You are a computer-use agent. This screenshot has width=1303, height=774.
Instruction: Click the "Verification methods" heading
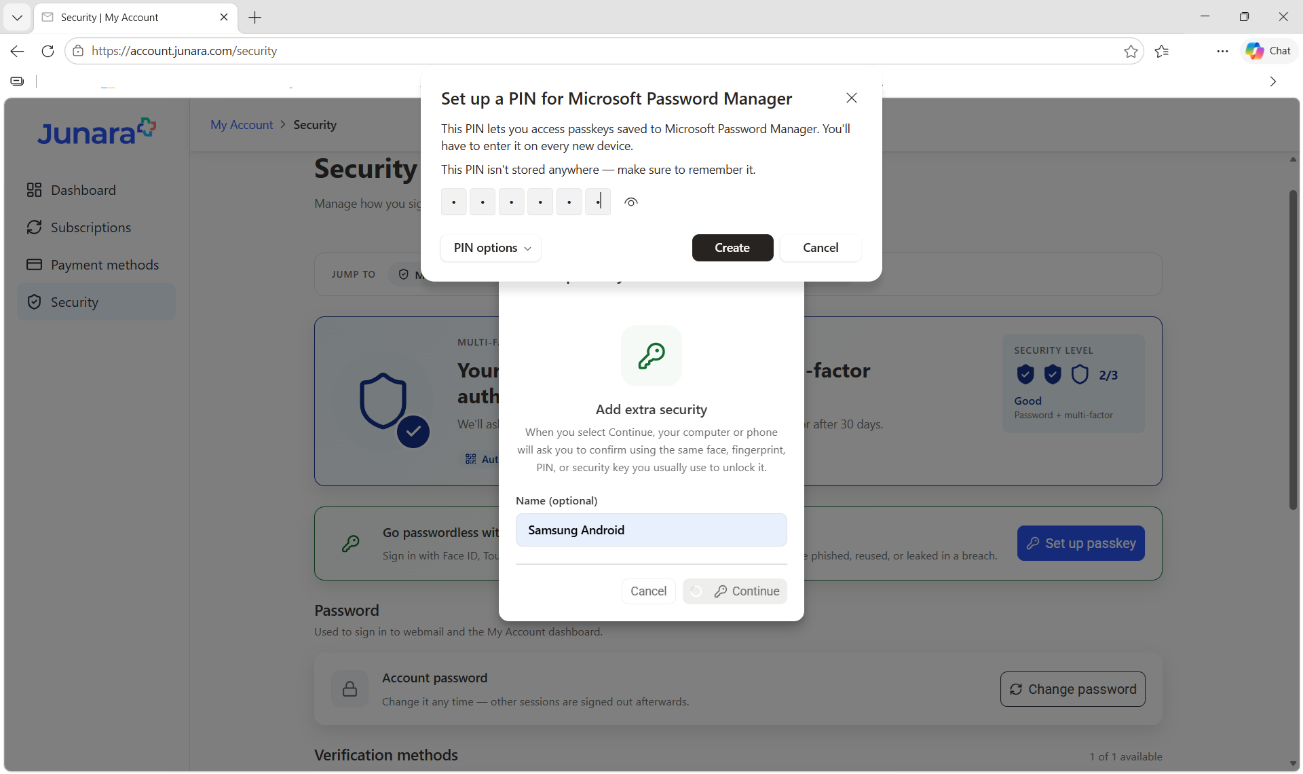[386, 755]
